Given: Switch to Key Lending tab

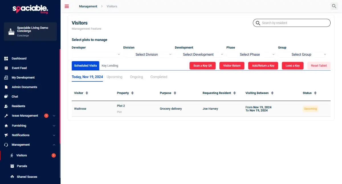Looking at the screenshot, I should [110, 66].
